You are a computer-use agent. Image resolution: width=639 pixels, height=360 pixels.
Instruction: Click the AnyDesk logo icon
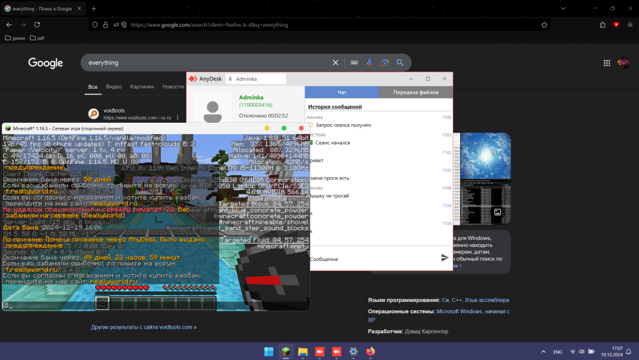tap(193, 79)
